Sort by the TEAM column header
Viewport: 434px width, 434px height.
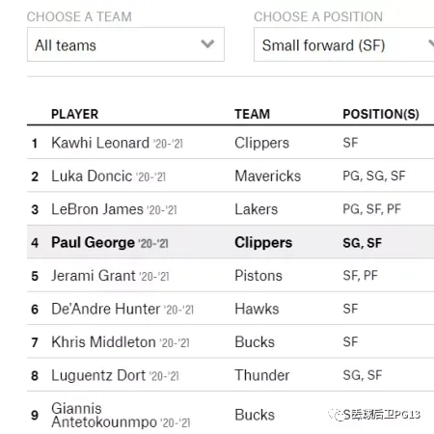(252, 114)
